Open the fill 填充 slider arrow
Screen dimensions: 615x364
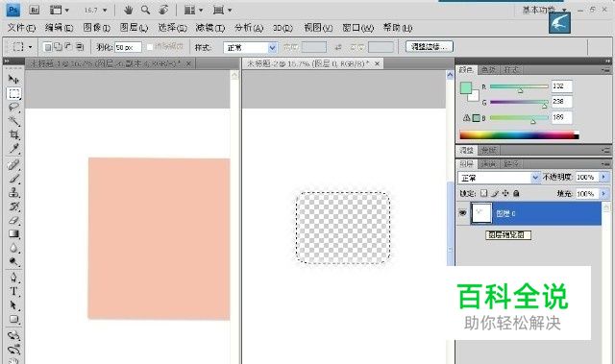tap(604, 194)
